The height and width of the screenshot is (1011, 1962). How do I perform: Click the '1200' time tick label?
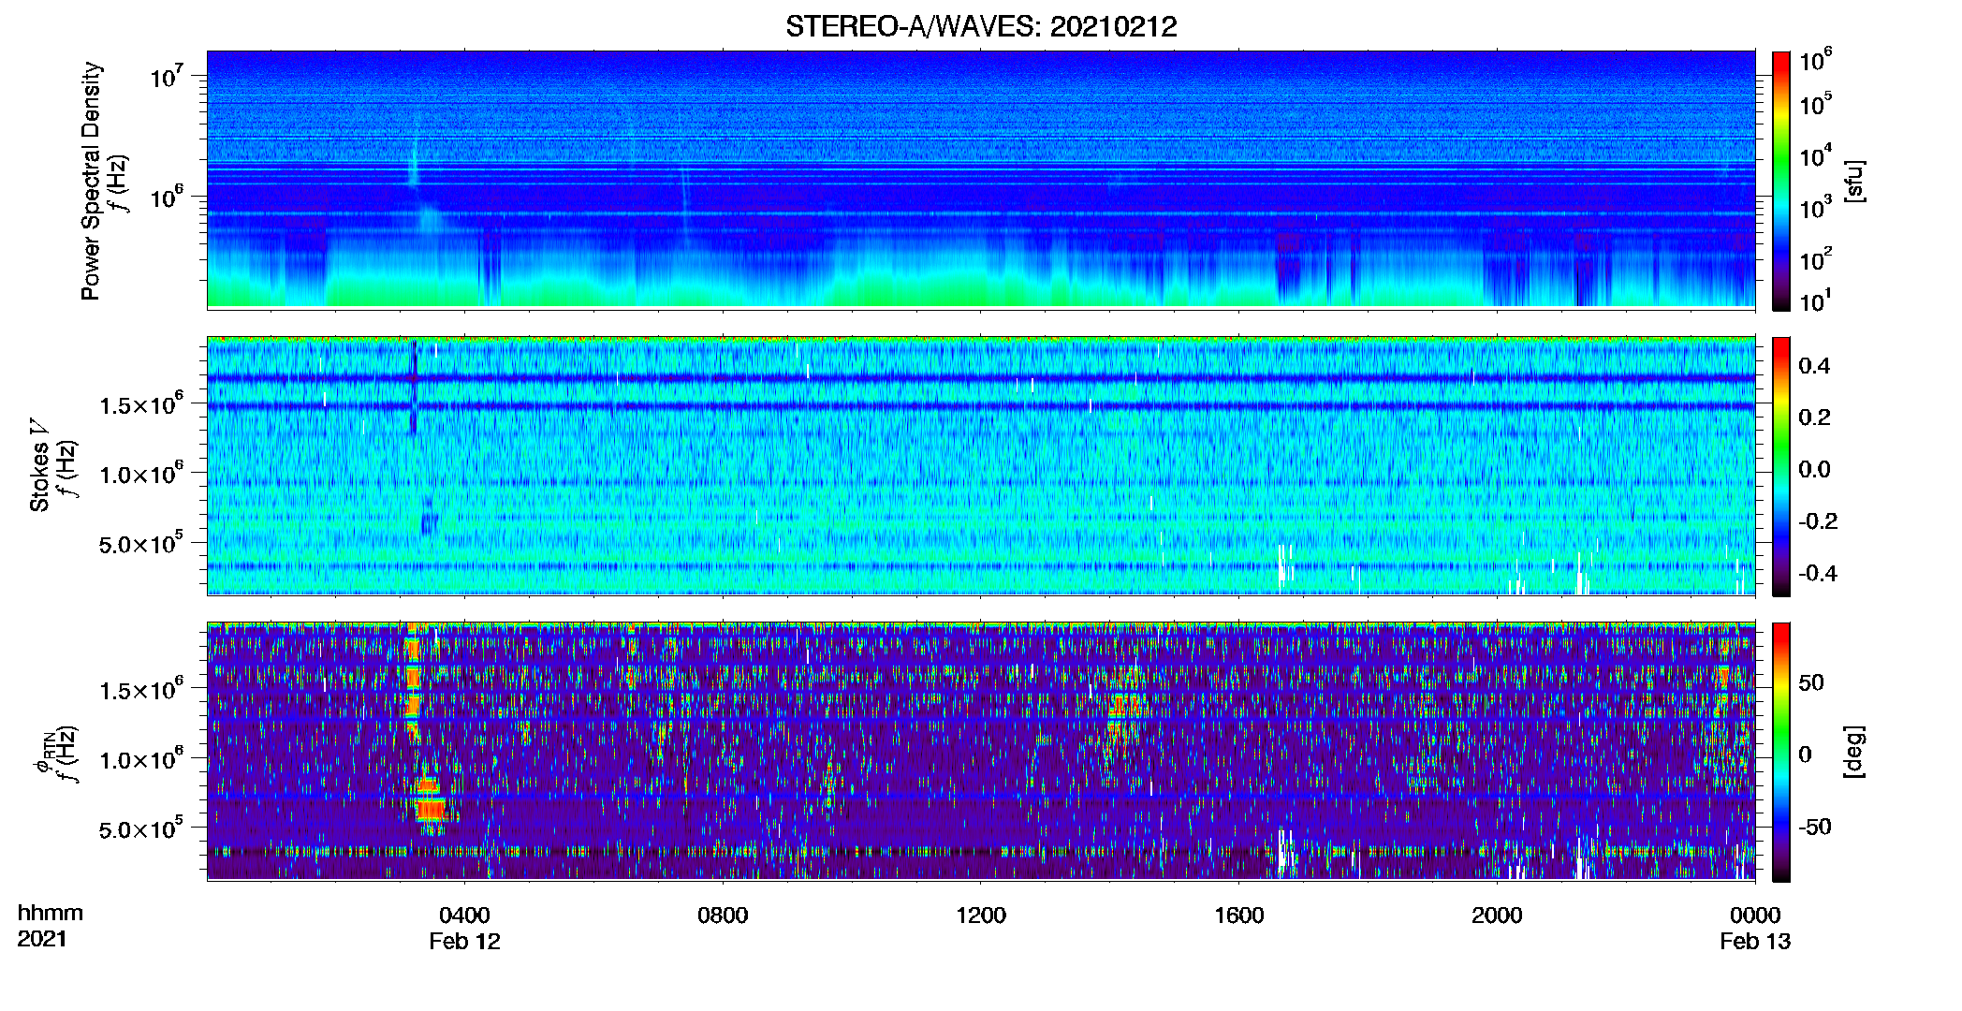coord(981,916)
